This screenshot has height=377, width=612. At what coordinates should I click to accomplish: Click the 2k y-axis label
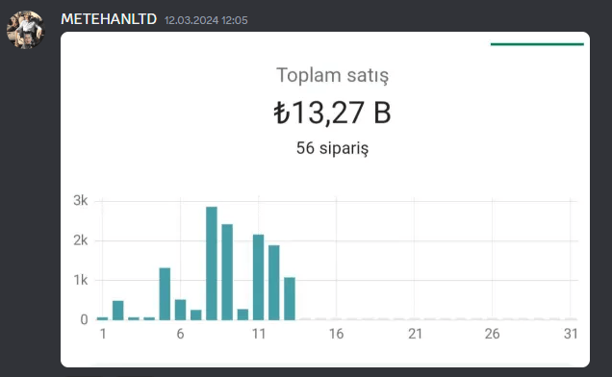81,240
